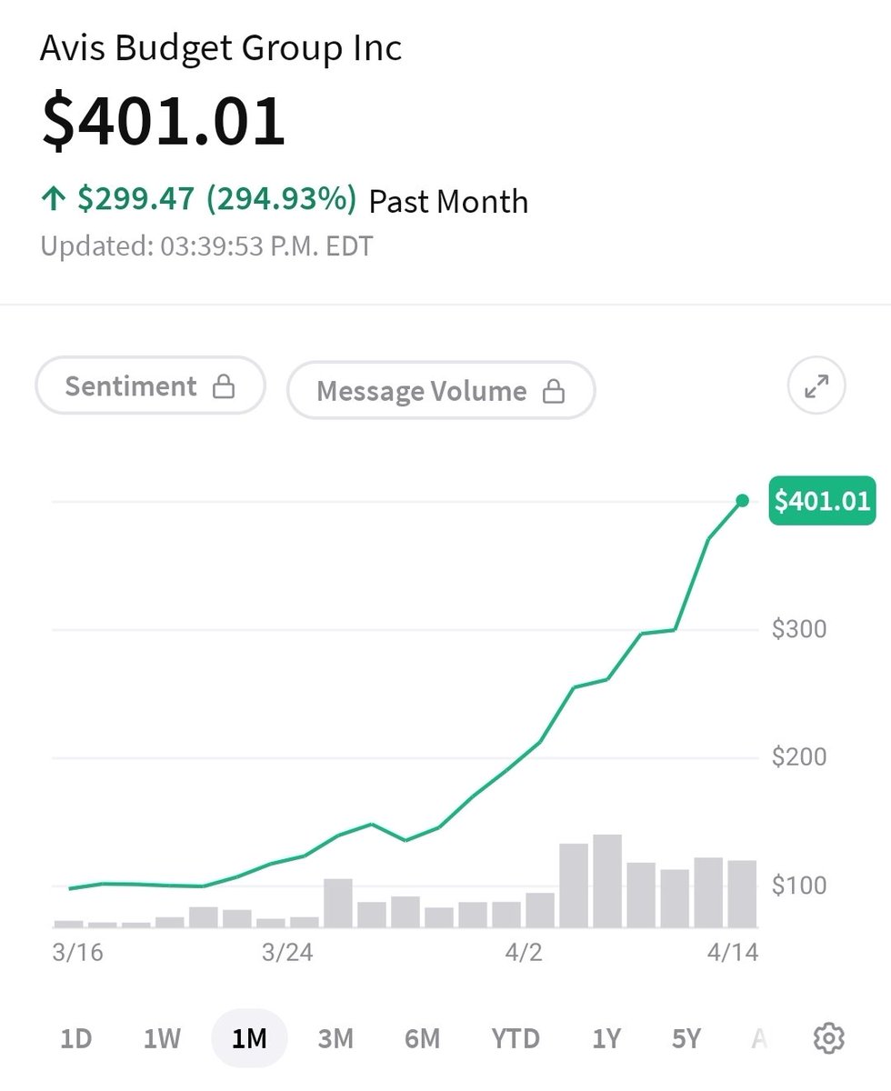Viewport: 891px width, 1091px height.
Task: Toggle the Message Volume overlay
Action: click(441, 391)
